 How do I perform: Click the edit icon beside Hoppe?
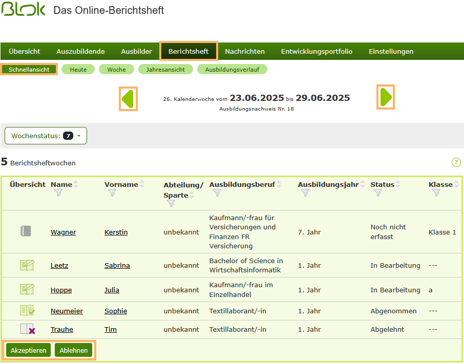[26, 290]
